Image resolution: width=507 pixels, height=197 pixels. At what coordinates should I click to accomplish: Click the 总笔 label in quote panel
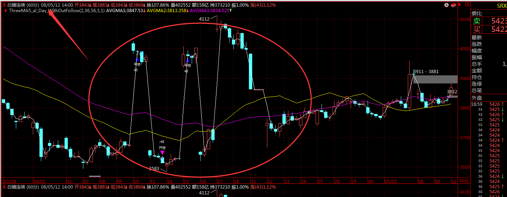coord(477,90)
